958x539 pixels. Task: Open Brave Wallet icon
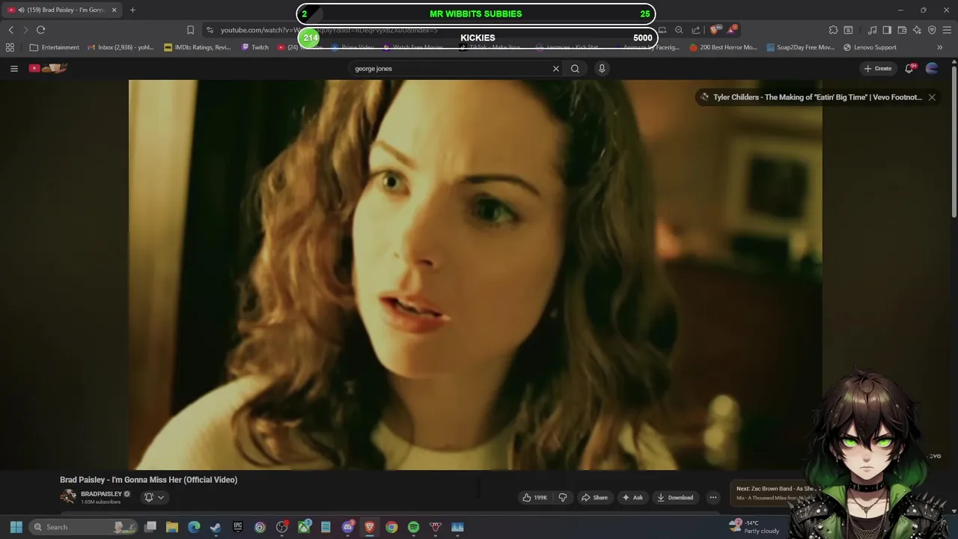(902, 30)
